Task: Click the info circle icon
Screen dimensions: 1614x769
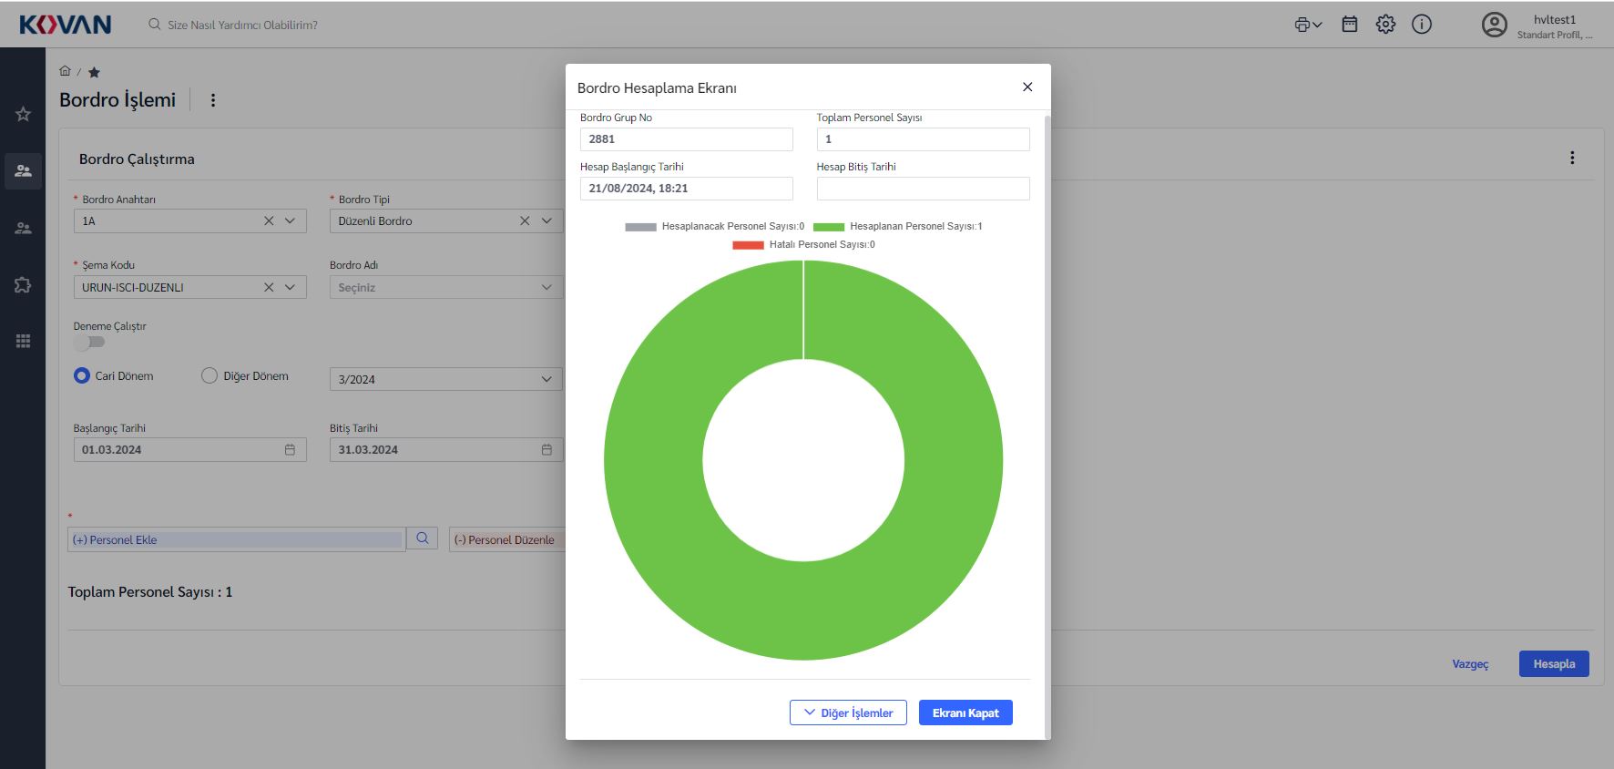Action: [x=1421, y=25]
